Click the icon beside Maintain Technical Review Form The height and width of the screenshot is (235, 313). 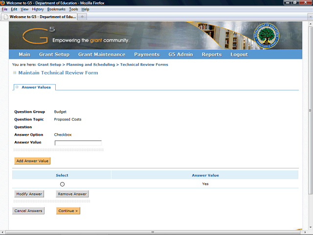(x=15, y=72)
